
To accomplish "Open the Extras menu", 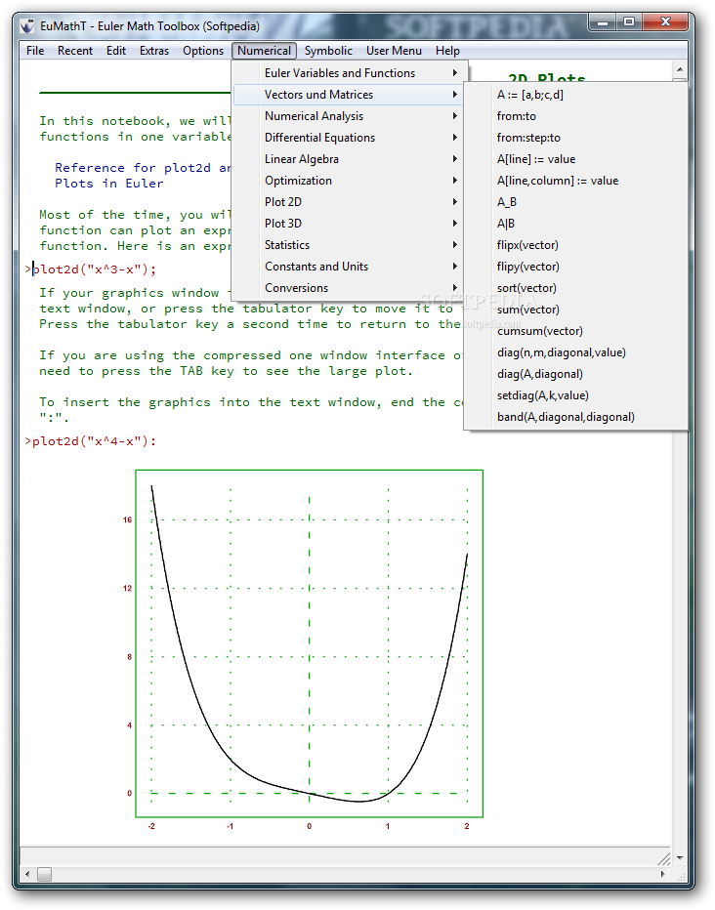I will point(154,51).
